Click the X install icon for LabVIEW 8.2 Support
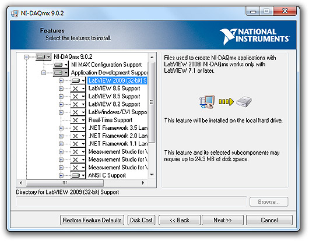The width and height of the screenshot is (309, 241). (75, 104)
